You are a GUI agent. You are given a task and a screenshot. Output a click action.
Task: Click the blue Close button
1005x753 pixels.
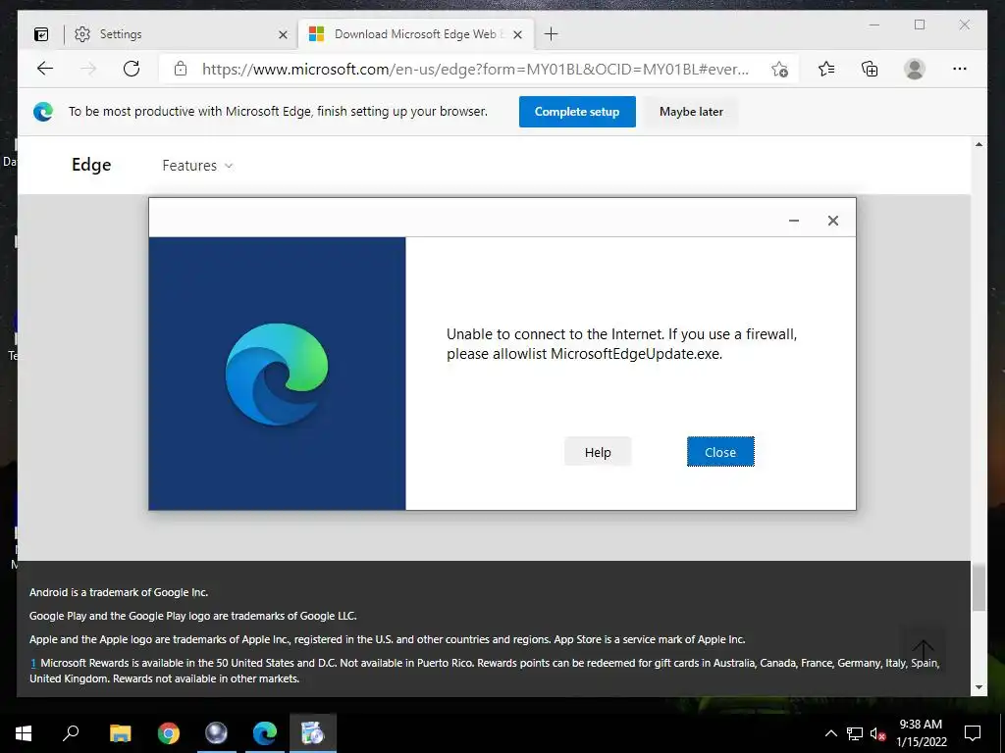point(720,452)
